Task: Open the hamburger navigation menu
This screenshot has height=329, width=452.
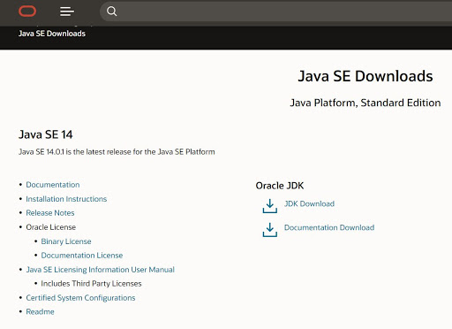Action: pos(67,11)
